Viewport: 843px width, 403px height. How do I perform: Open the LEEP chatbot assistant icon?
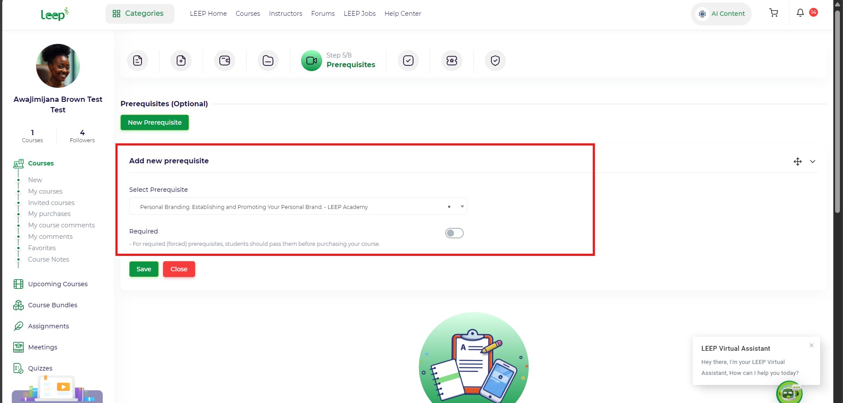tap(789, 392)
